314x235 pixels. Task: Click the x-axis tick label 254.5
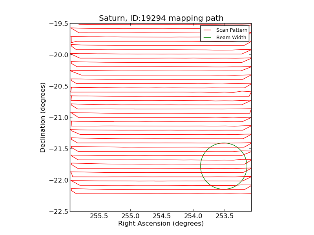tap(162, 216)
